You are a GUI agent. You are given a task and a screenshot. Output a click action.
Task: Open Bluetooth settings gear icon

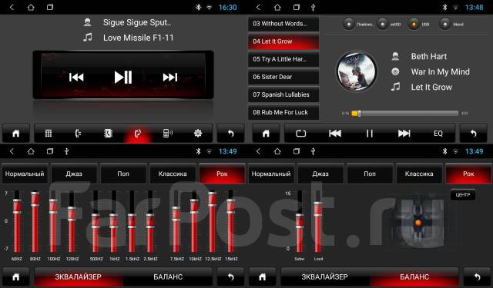198,133
